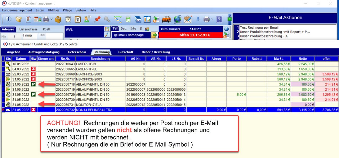Select 'Test Rechnung per Email' action

point(259,28)
